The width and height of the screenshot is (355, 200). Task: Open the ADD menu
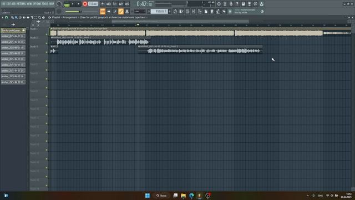13,4
